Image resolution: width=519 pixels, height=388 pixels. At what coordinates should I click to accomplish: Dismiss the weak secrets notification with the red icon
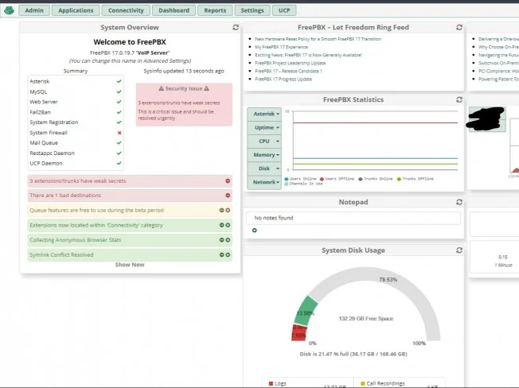point(227,181)
